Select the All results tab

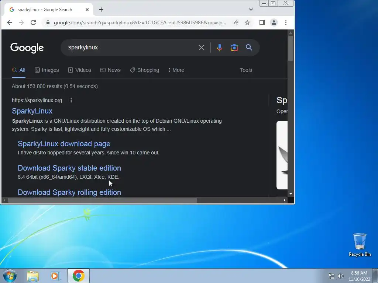(x=18, y=70)
